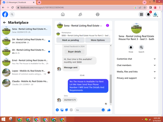Click the unread dot on SH conversation

point(49,41)
